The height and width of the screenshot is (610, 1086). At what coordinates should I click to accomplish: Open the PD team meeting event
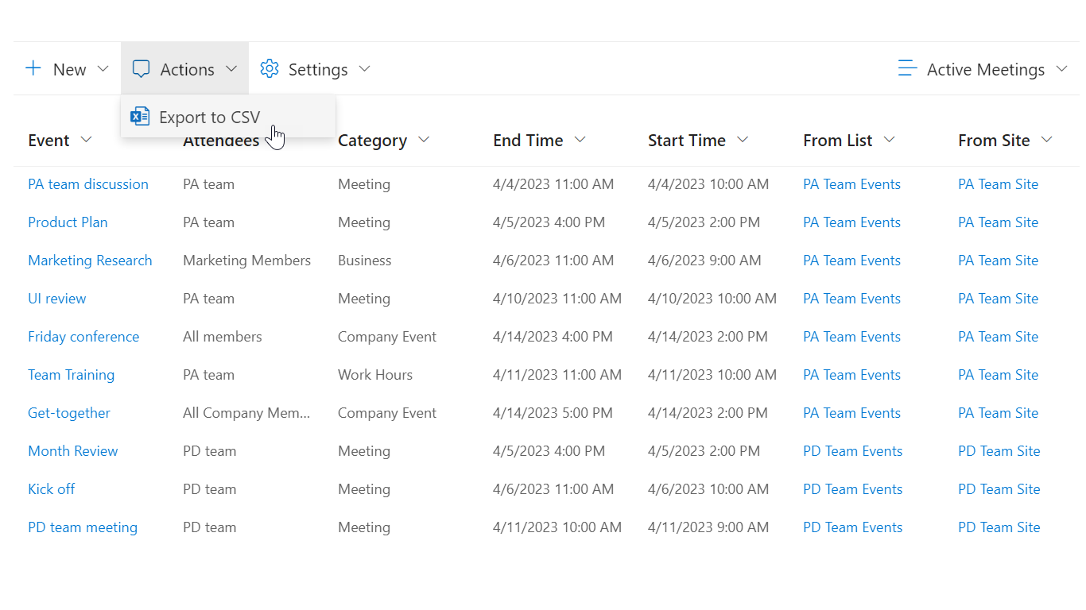point(83,527)
